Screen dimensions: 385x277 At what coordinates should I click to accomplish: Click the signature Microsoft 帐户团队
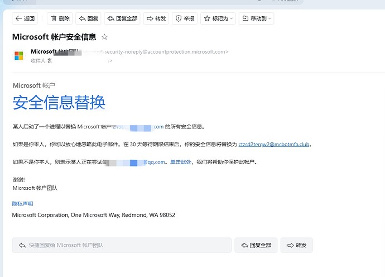(35, 188)
